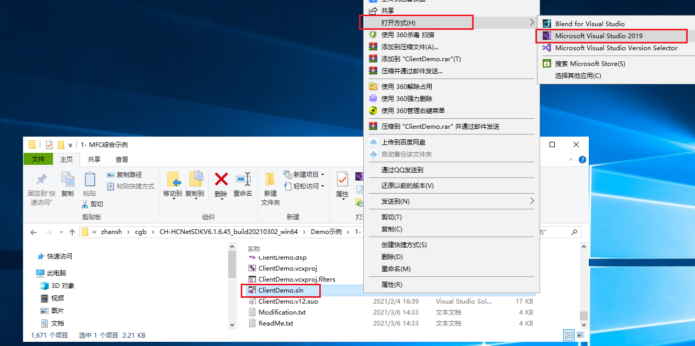Click the Rename (重命名) ribbon icon
Image resolution: width=695 pixels, height=346 pixels.
click(243, 180)
